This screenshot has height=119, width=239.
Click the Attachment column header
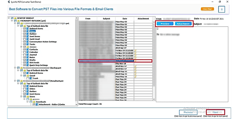143,18
